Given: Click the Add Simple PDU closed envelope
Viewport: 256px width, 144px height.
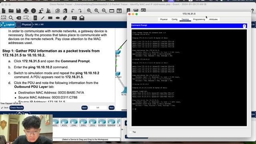Looking at the screenshot, I should point(74,18).
